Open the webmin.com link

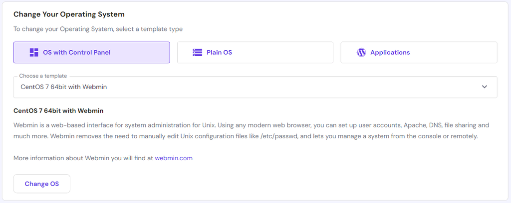click(174, 158)
